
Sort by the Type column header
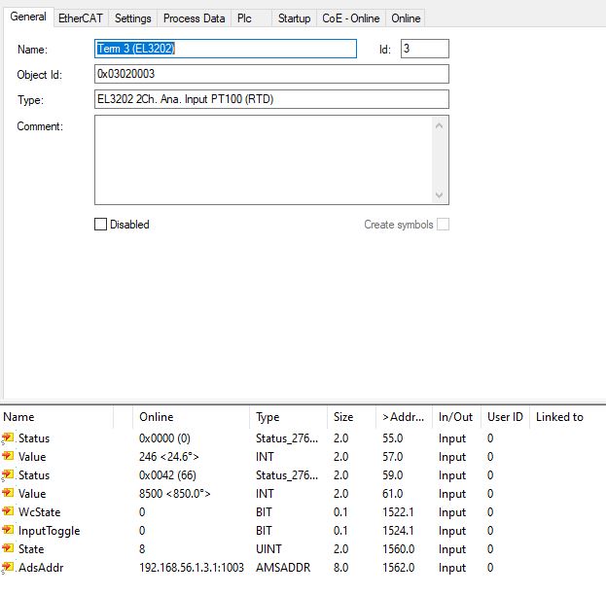click(288, 417)
